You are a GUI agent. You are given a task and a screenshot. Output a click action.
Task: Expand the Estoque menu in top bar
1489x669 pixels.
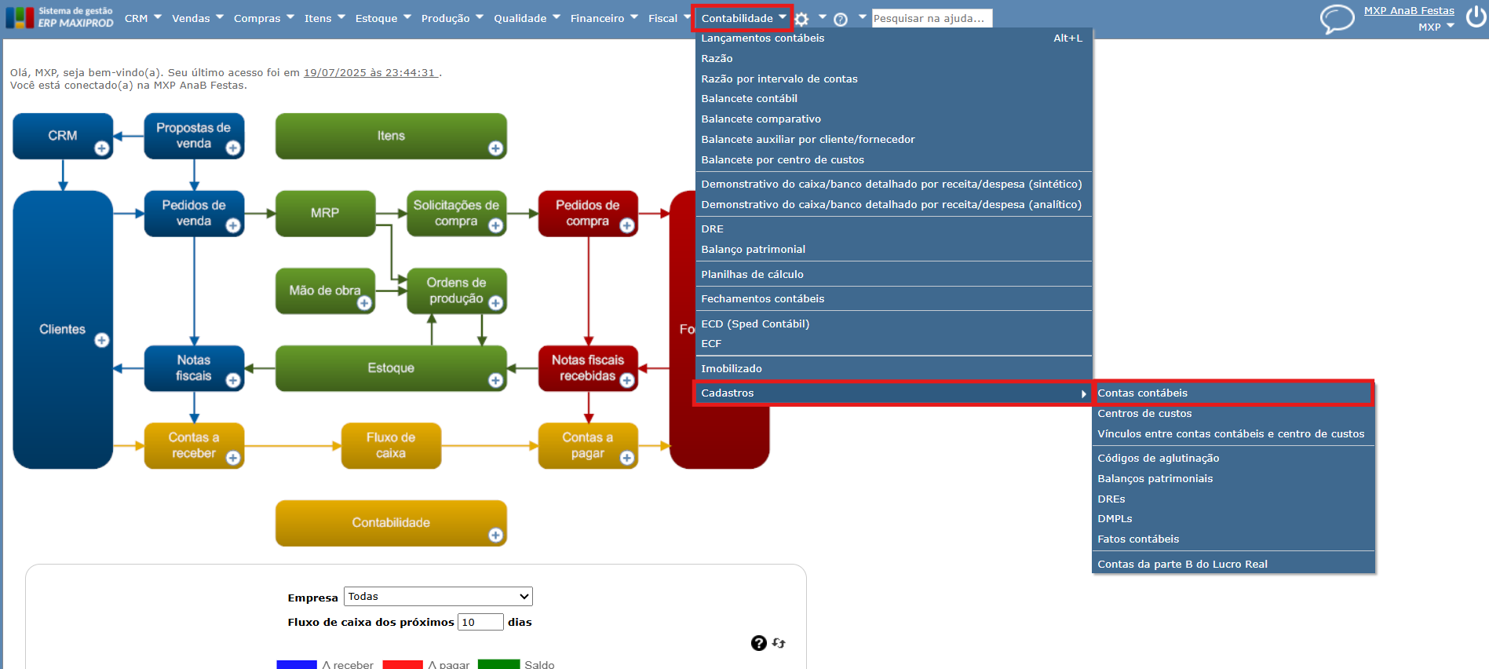(383, 18)
